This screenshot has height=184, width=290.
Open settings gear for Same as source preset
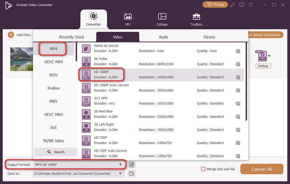[238, 51]
